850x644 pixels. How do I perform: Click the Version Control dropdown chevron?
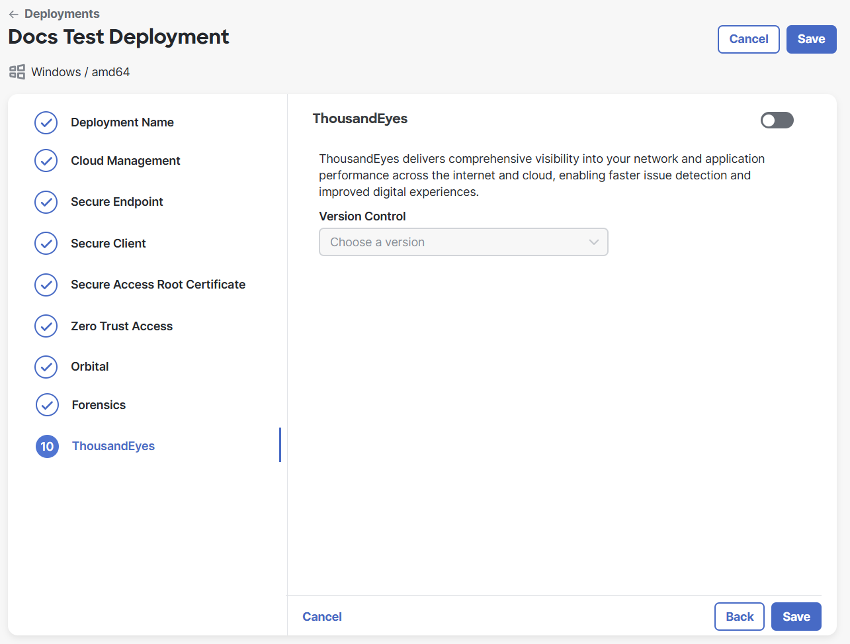(x=594, y=242)
